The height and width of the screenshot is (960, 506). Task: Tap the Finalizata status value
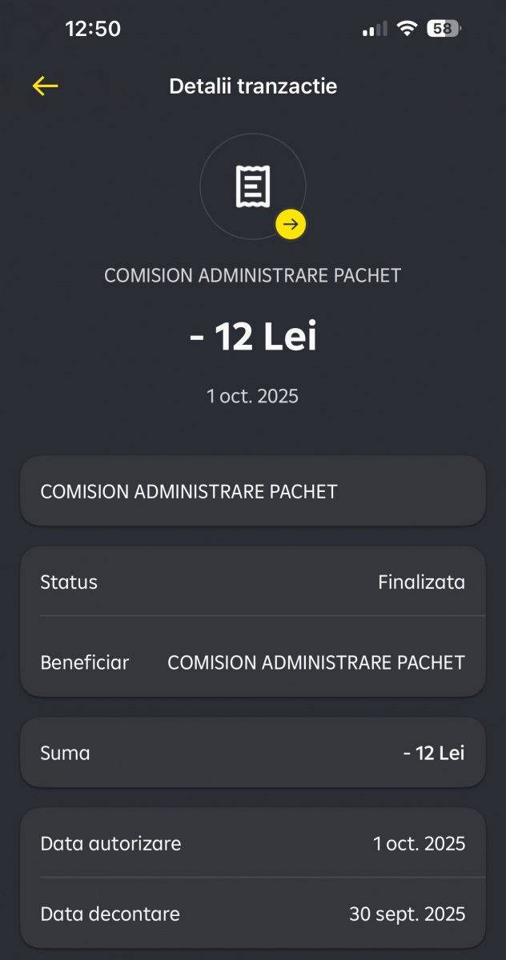click(x=421, y=582)
